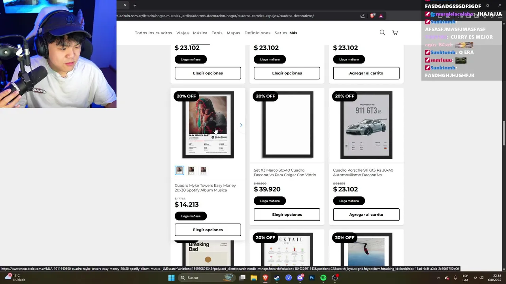This screenshot has height=284, width=506.
Task: Open OBS icon in taskbar
Action: [335, 278]
